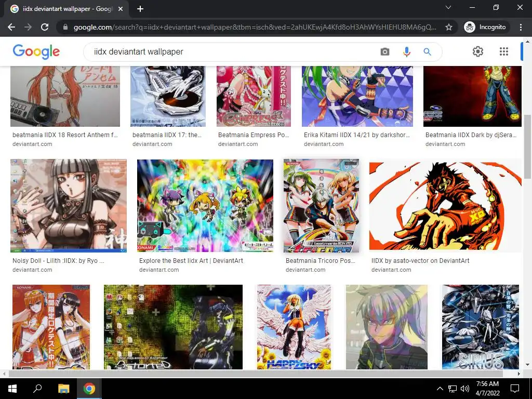Screen dimensions: 532x399
Task: Click deviantart.com under Erika Kitami result
Action: tap(324, 144)
